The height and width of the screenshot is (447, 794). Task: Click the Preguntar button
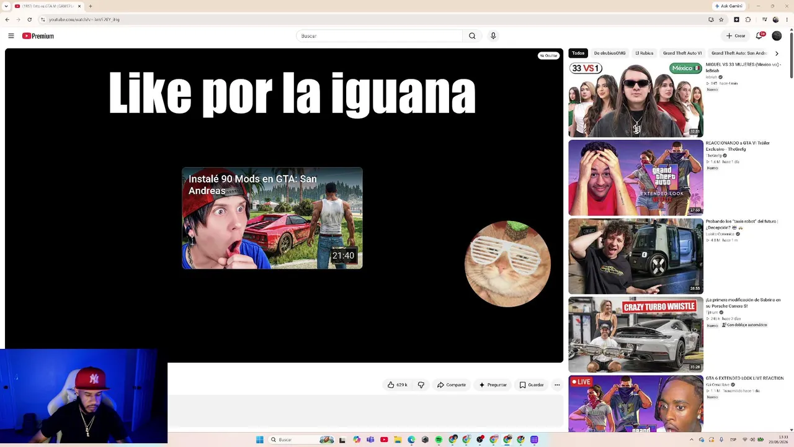pyautogui.click(x=493, y=385)
